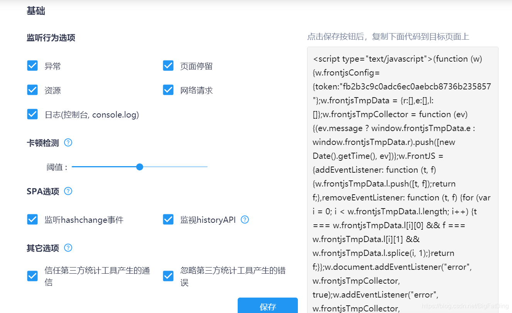Uncheck 信任第三方统计工具产生的通信 checkbox
Viewport: 512px width, 313px height.
point(32,276)
